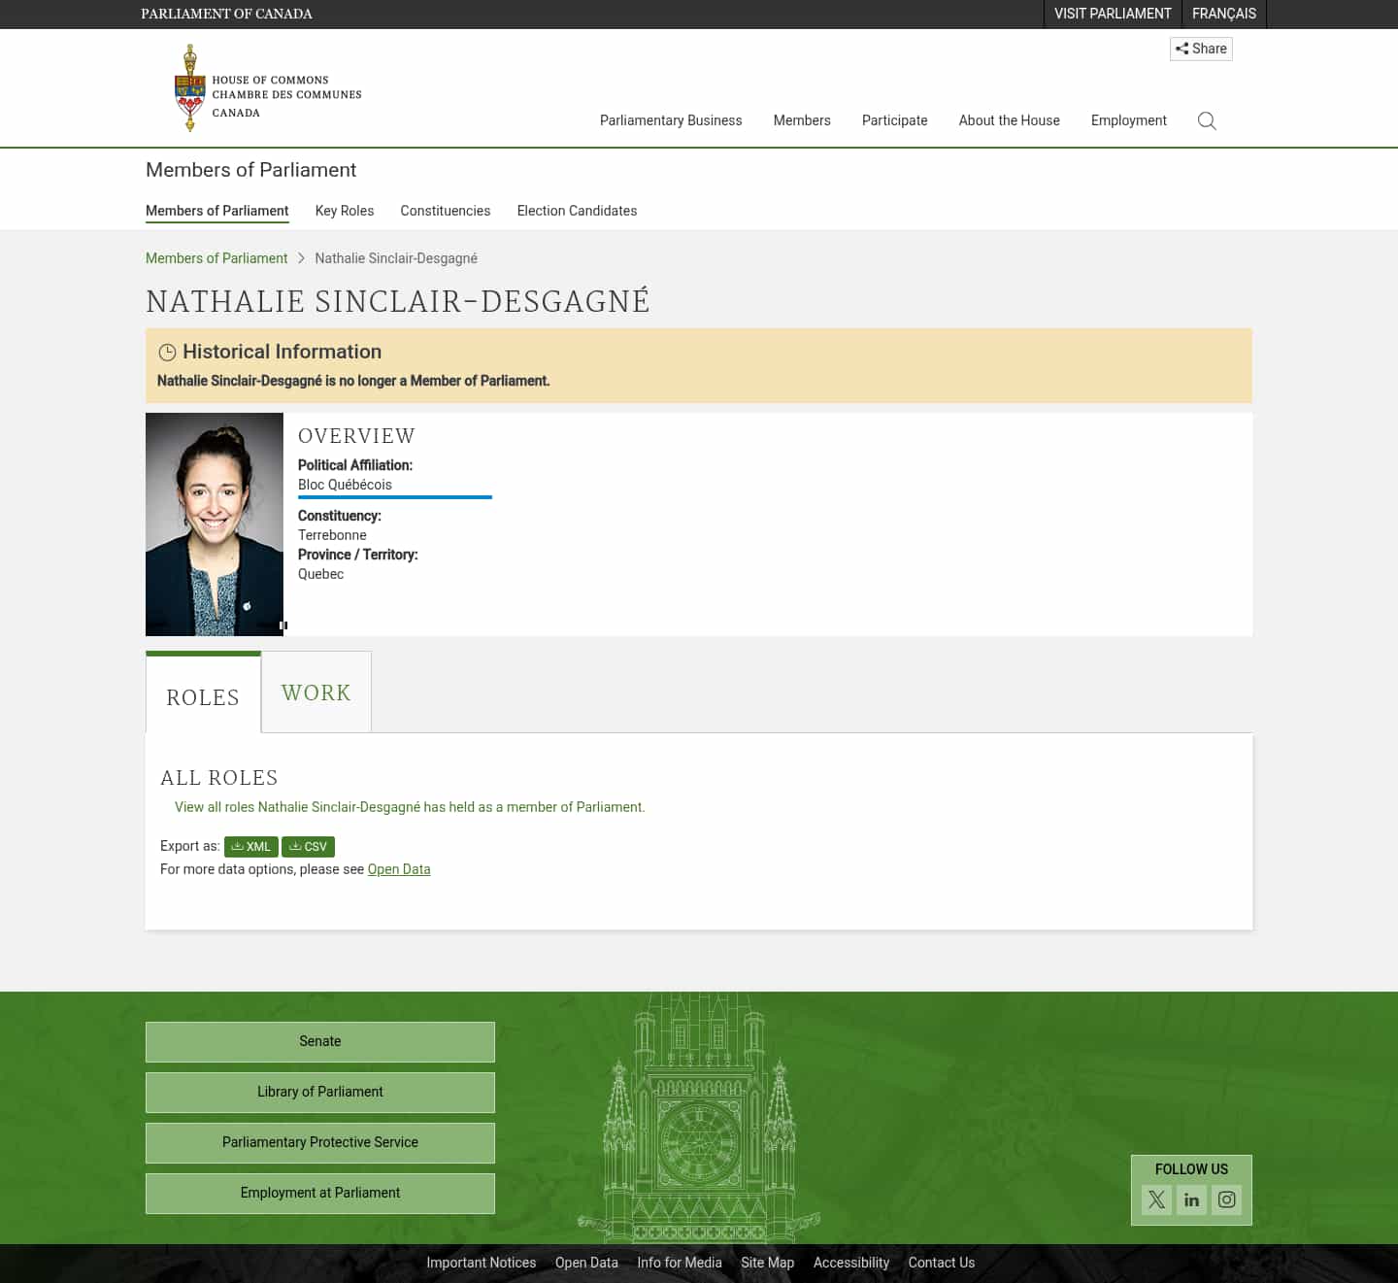Image resolution: width=1398 pixels, height=1283 pixels.
Task: View all roles held by Nathalie Sinclair-Desgagné
Action: click(409, 806)
